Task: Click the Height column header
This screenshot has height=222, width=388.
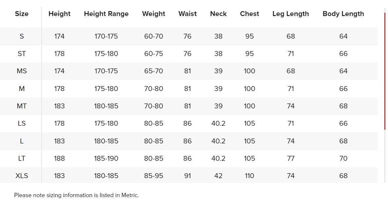Action: [59, 14]
